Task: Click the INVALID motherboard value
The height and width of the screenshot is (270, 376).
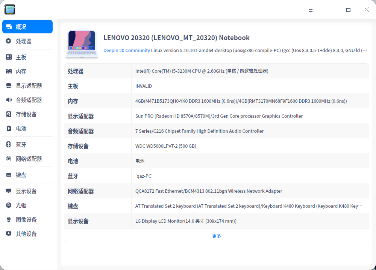Action: [x=144, y=86]
